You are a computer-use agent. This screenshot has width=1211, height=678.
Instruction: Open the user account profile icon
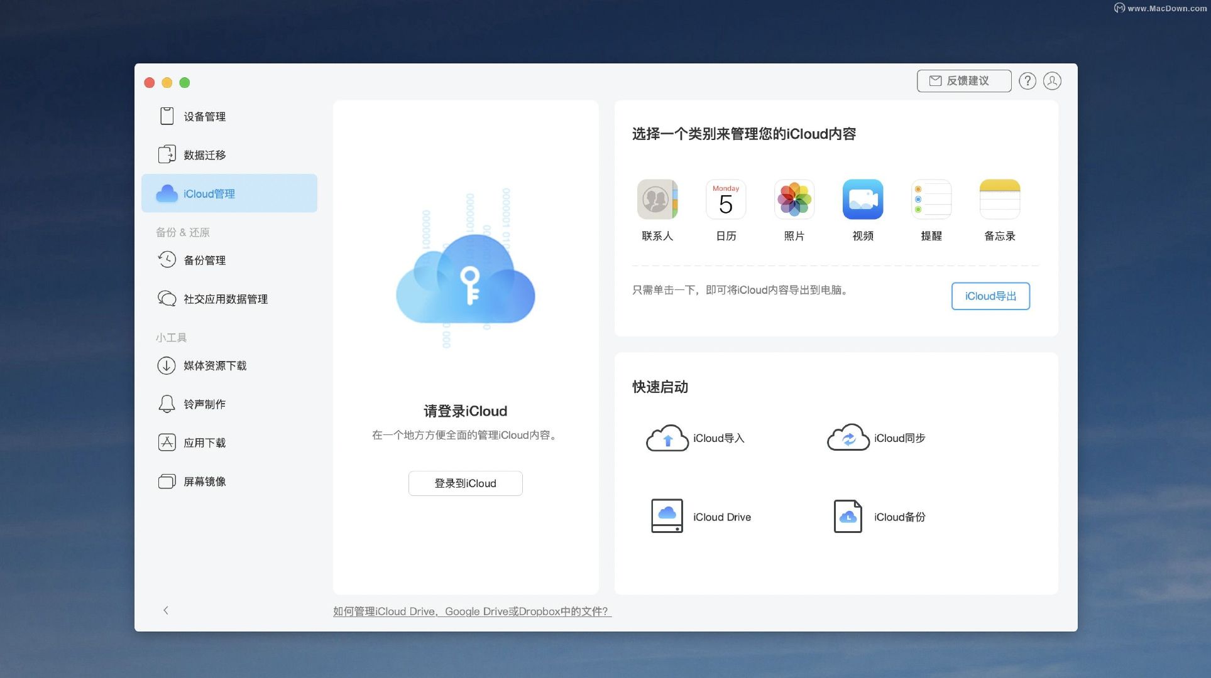coord(1053,81)
